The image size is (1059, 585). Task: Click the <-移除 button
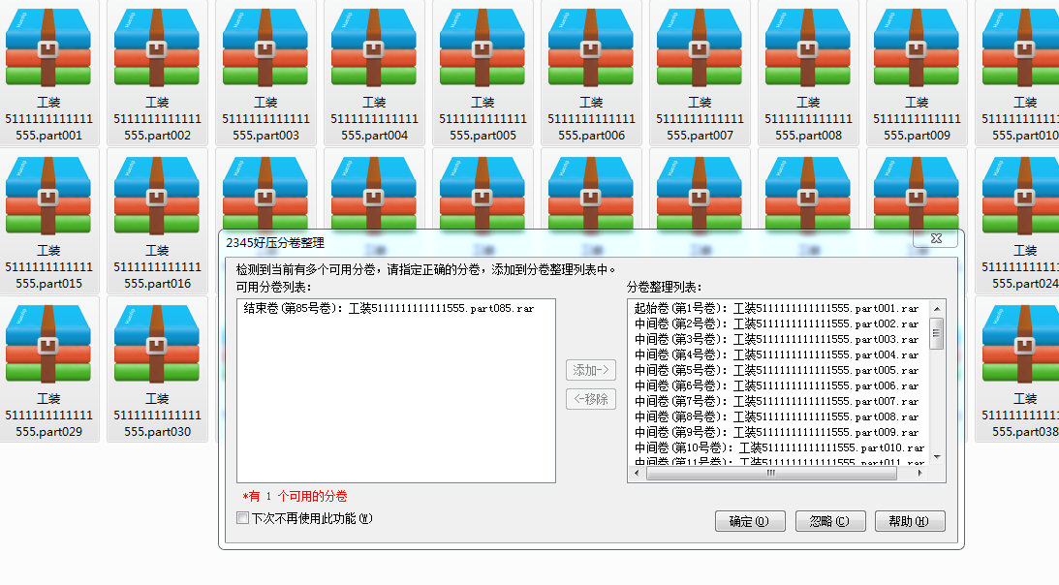(x=591, y=399)
